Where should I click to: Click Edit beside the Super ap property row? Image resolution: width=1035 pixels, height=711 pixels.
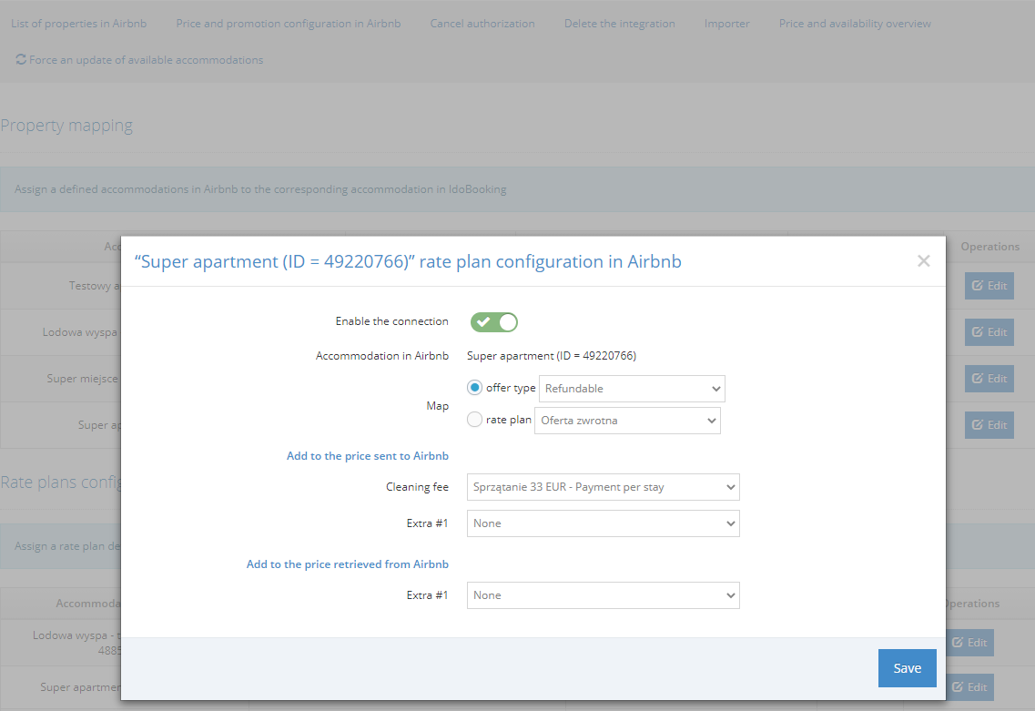(x=989, y=424)
